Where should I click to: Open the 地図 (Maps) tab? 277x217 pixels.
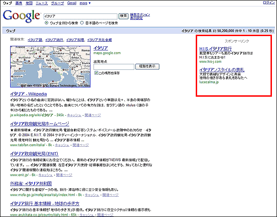[29, 3]
